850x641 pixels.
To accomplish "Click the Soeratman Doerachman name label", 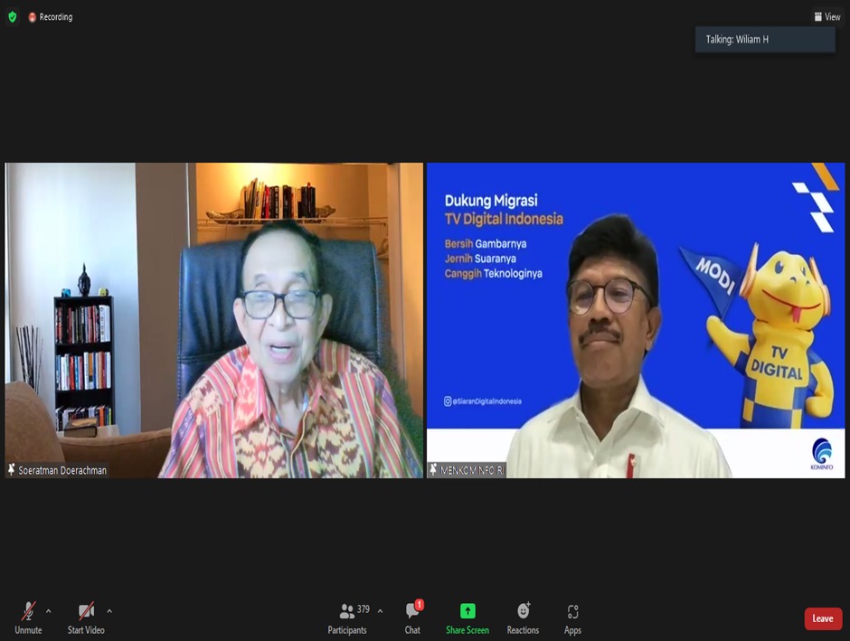I will 62,470.
